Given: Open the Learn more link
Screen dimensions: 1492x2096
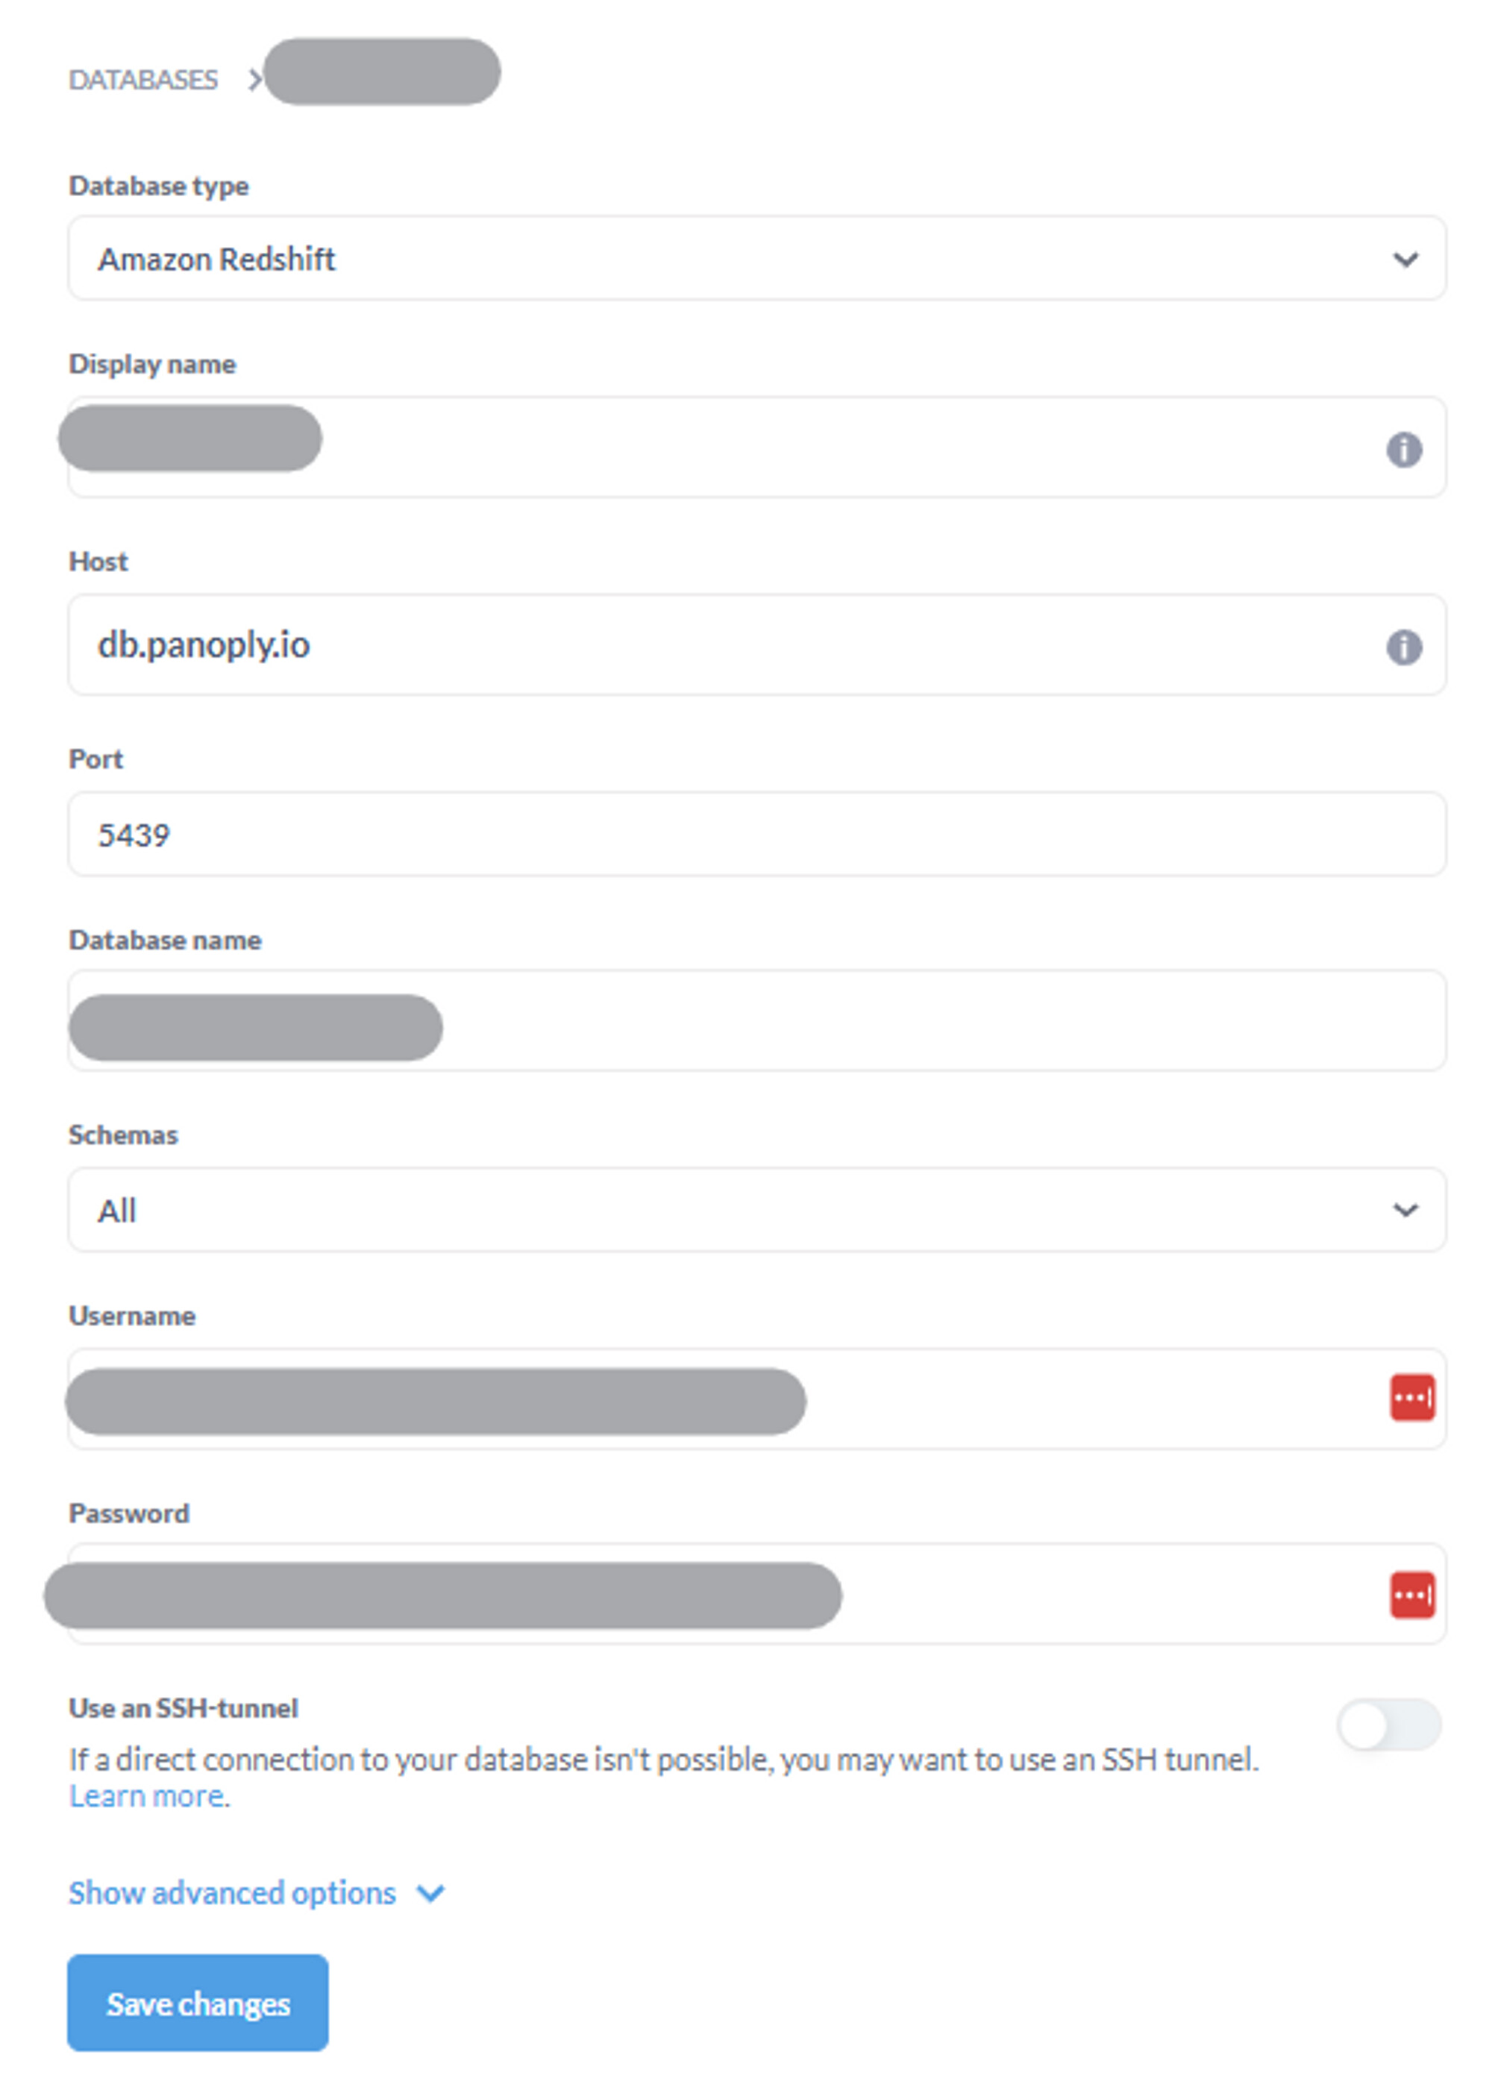Looking at the screenshot, I should point(147,1795).
